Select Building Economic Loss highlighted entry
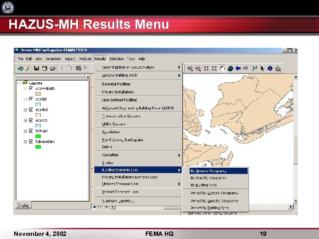Viewport: 319px width, 239px height. click(x=138, y=170)
